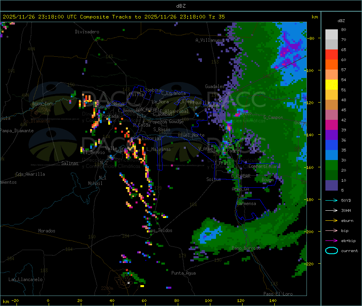Click the Paso_Barroso map label
Viewport: 362px width, 306px height.
[246, 248]
